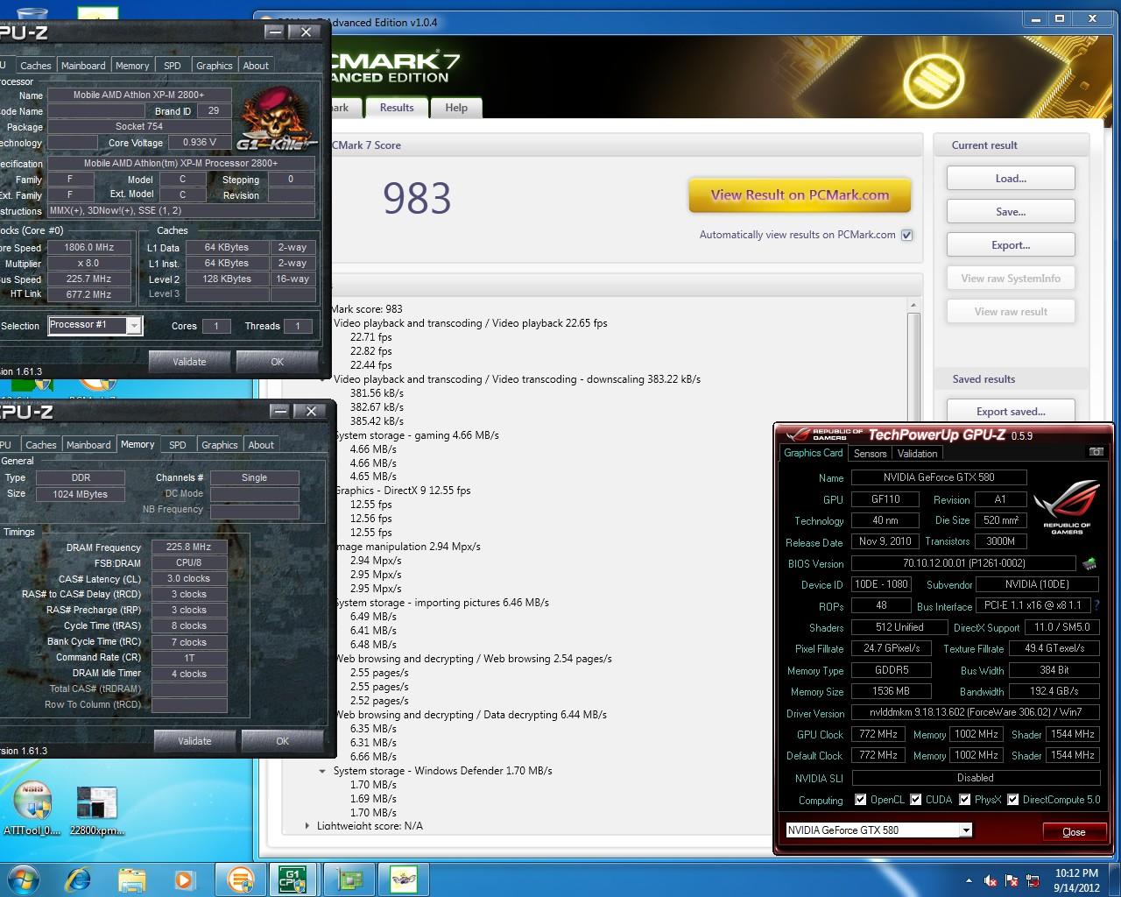This screenshot has width=1121, height=897.
Task: Click the GPU-Z screenshot camera icon
Action: (x=1096, y=452)
